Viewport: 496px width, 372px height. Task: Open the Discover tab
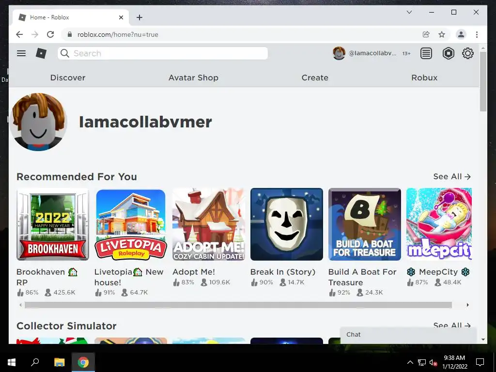point(68,77)
